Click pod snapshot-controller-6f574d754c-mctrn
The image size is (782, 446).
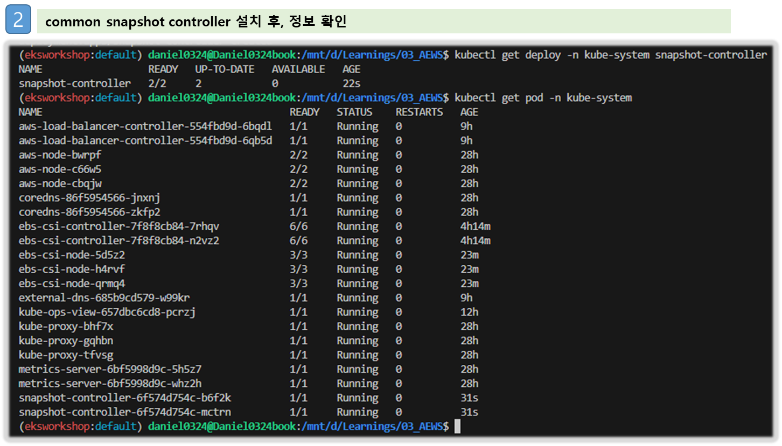pos(125,412)
